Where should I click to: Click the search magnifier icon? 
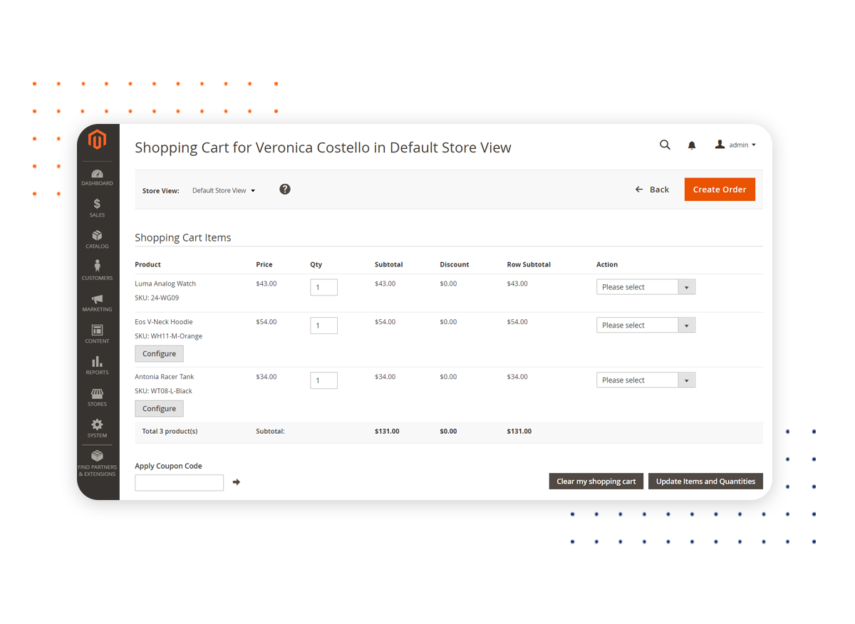[665, 145]
